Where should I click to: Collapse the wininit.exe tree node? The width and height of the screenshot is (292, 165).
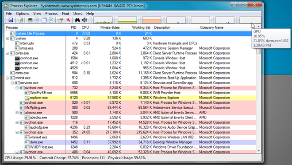7,78
